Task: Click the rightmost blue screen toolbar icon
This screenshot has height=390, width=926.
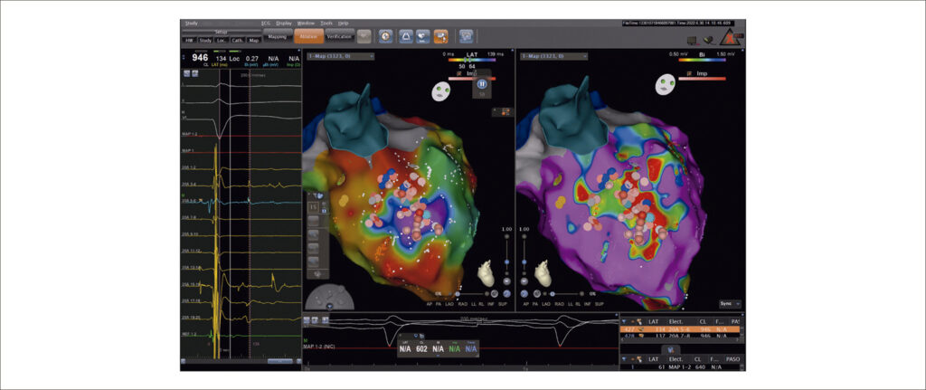Action: 466,36
